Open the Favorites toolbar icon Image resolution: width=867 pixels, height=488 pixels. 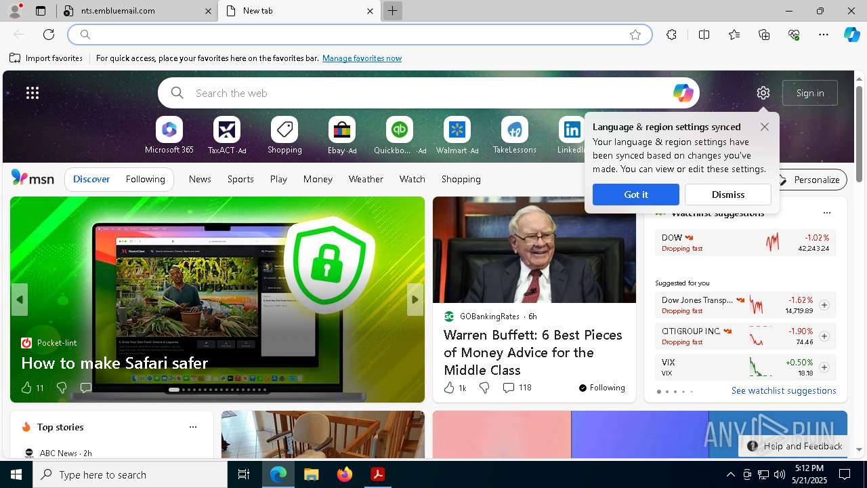pos(734,35)
